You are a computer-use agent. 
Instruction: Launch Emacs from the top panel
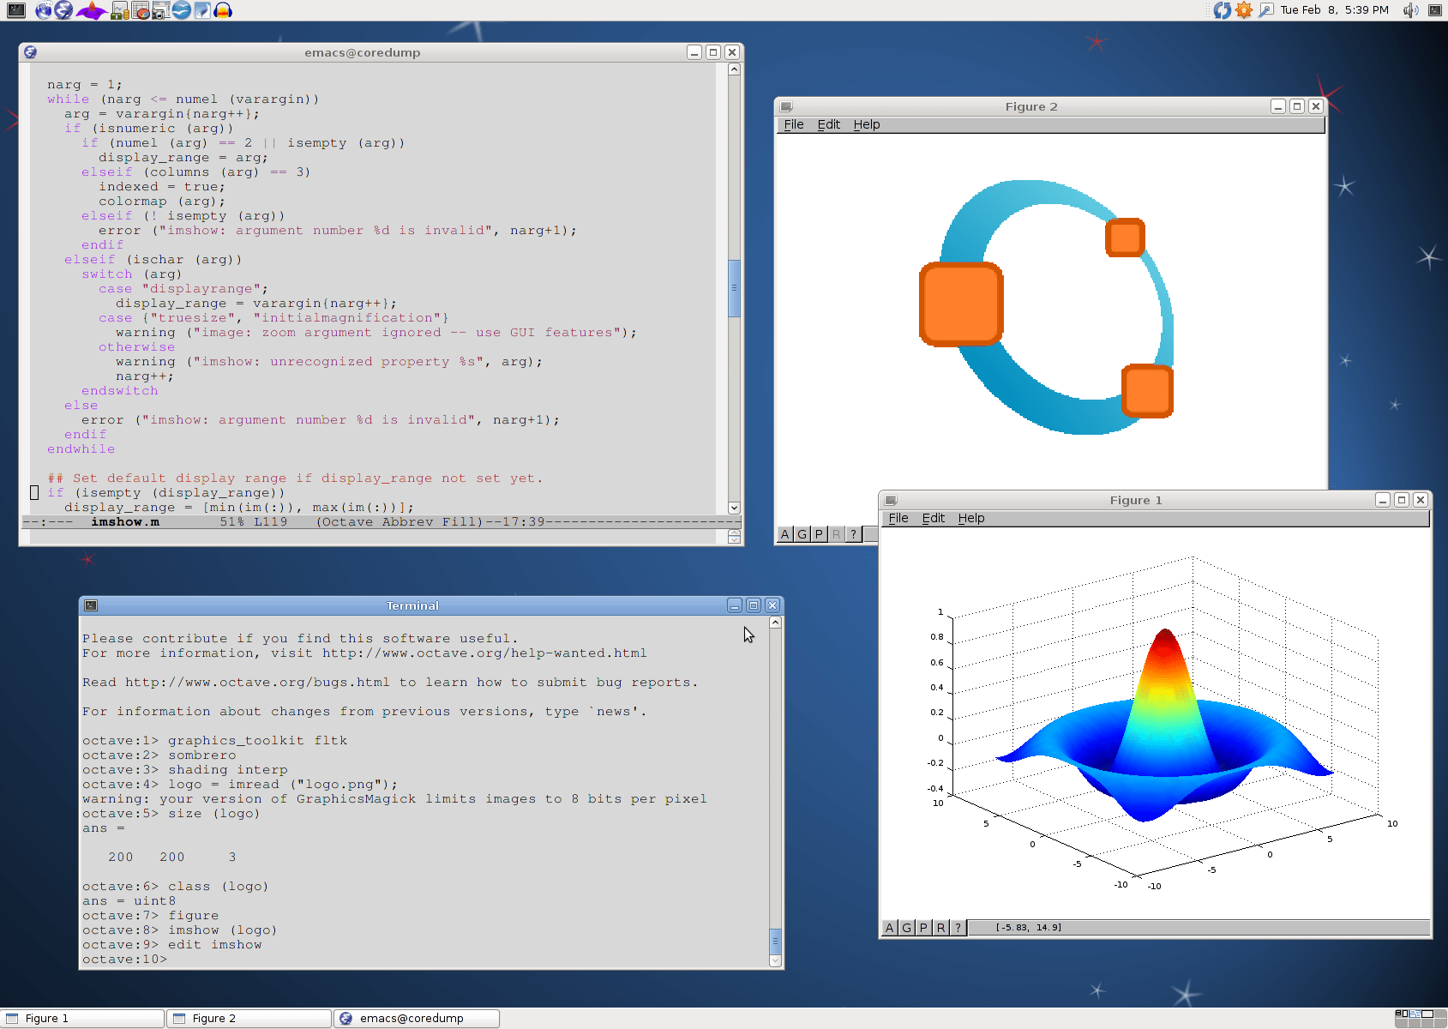[x=63, y=10]
